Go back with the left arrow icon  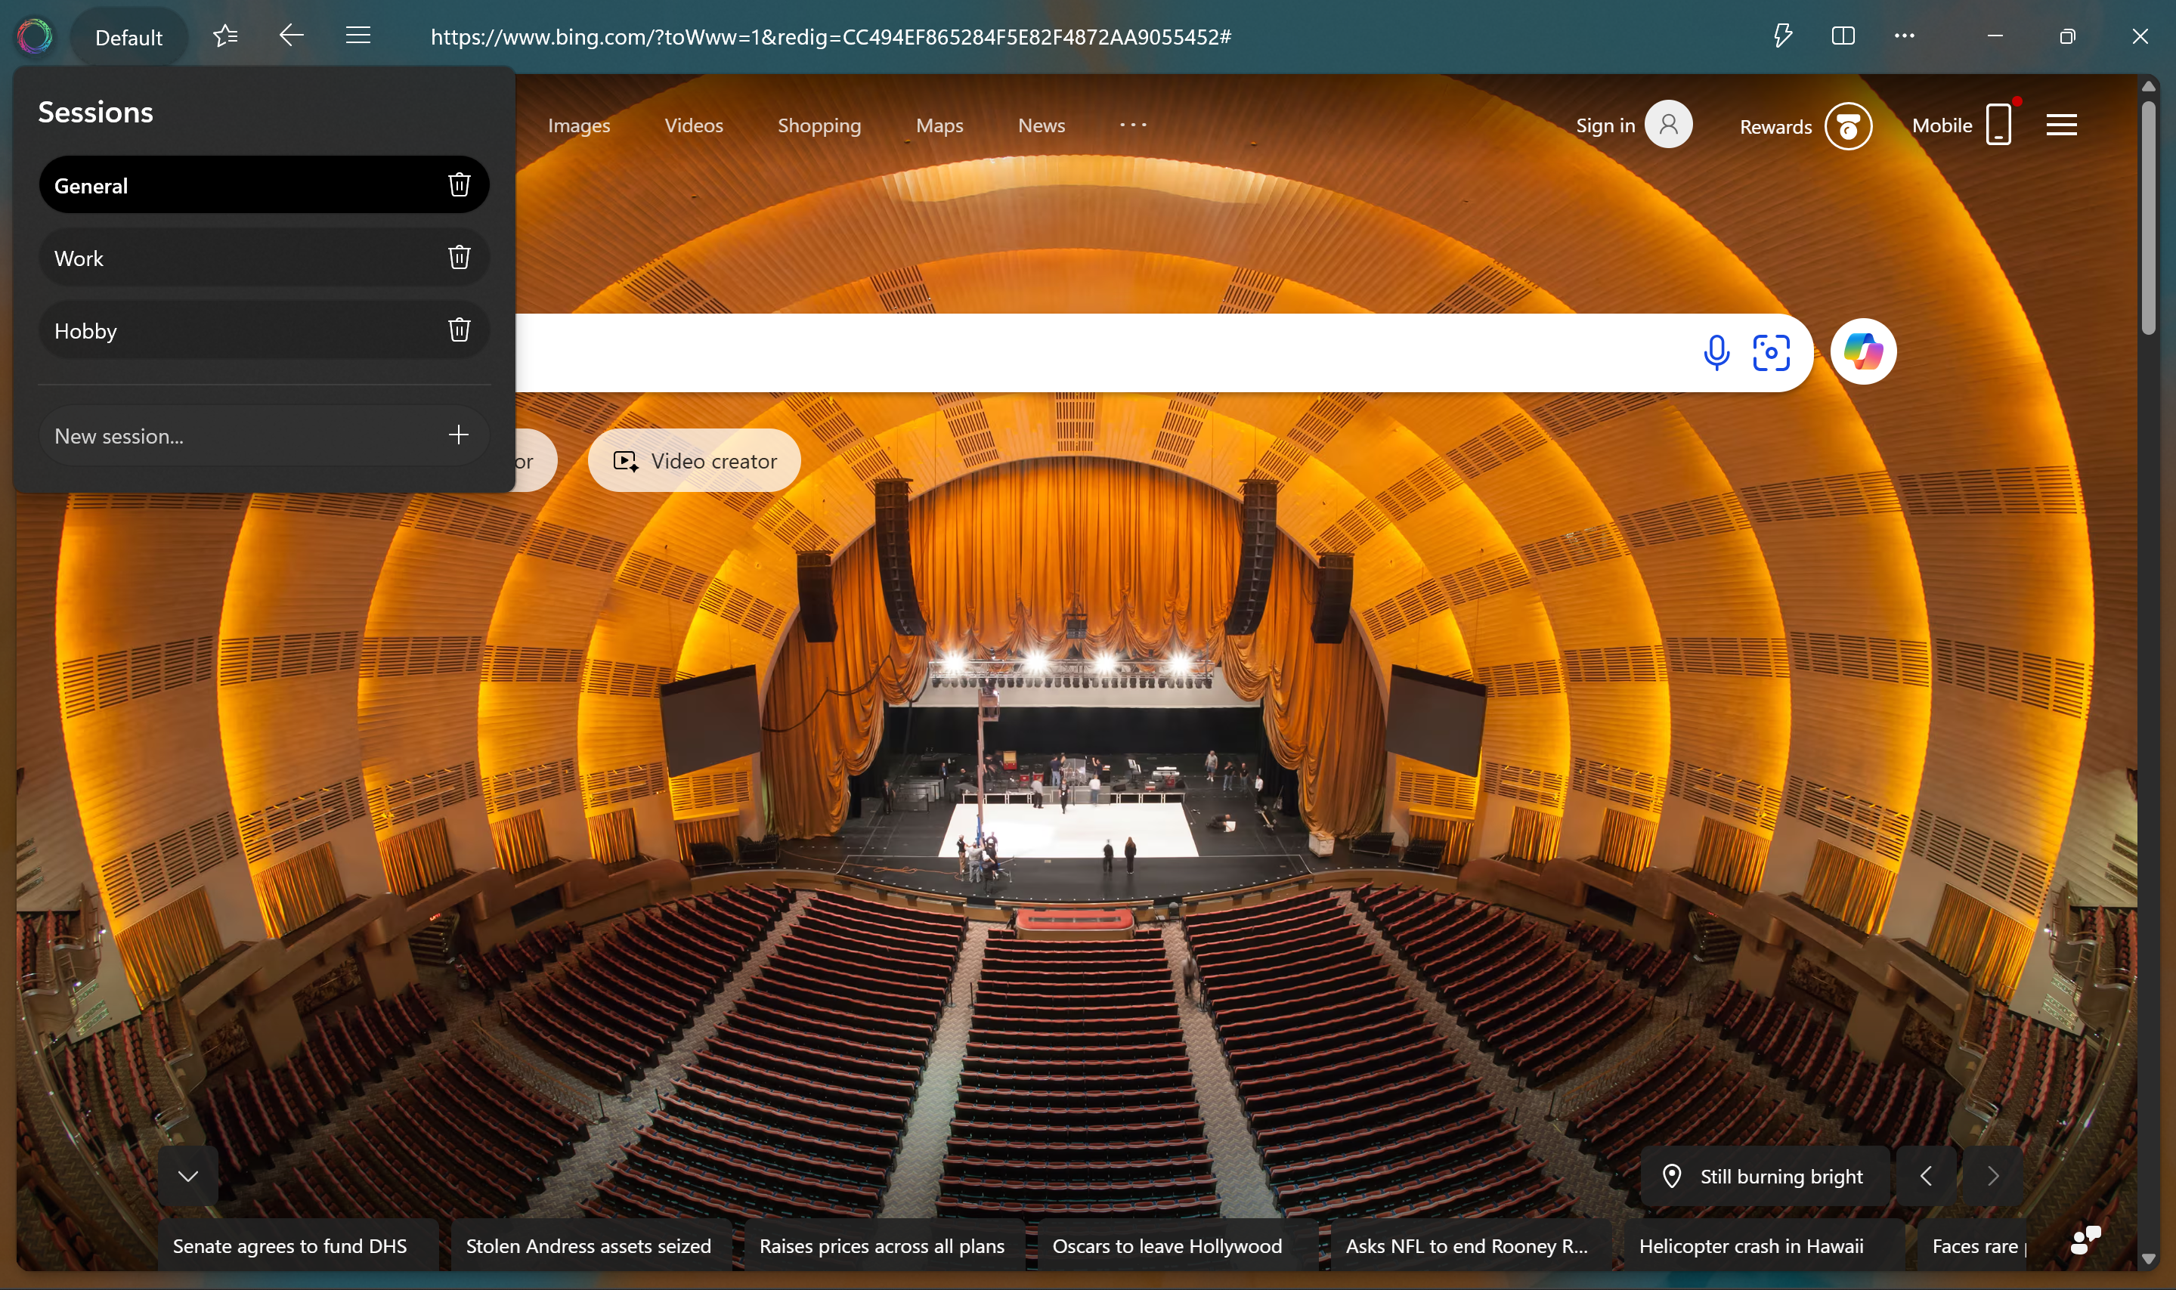coord(291,36)
